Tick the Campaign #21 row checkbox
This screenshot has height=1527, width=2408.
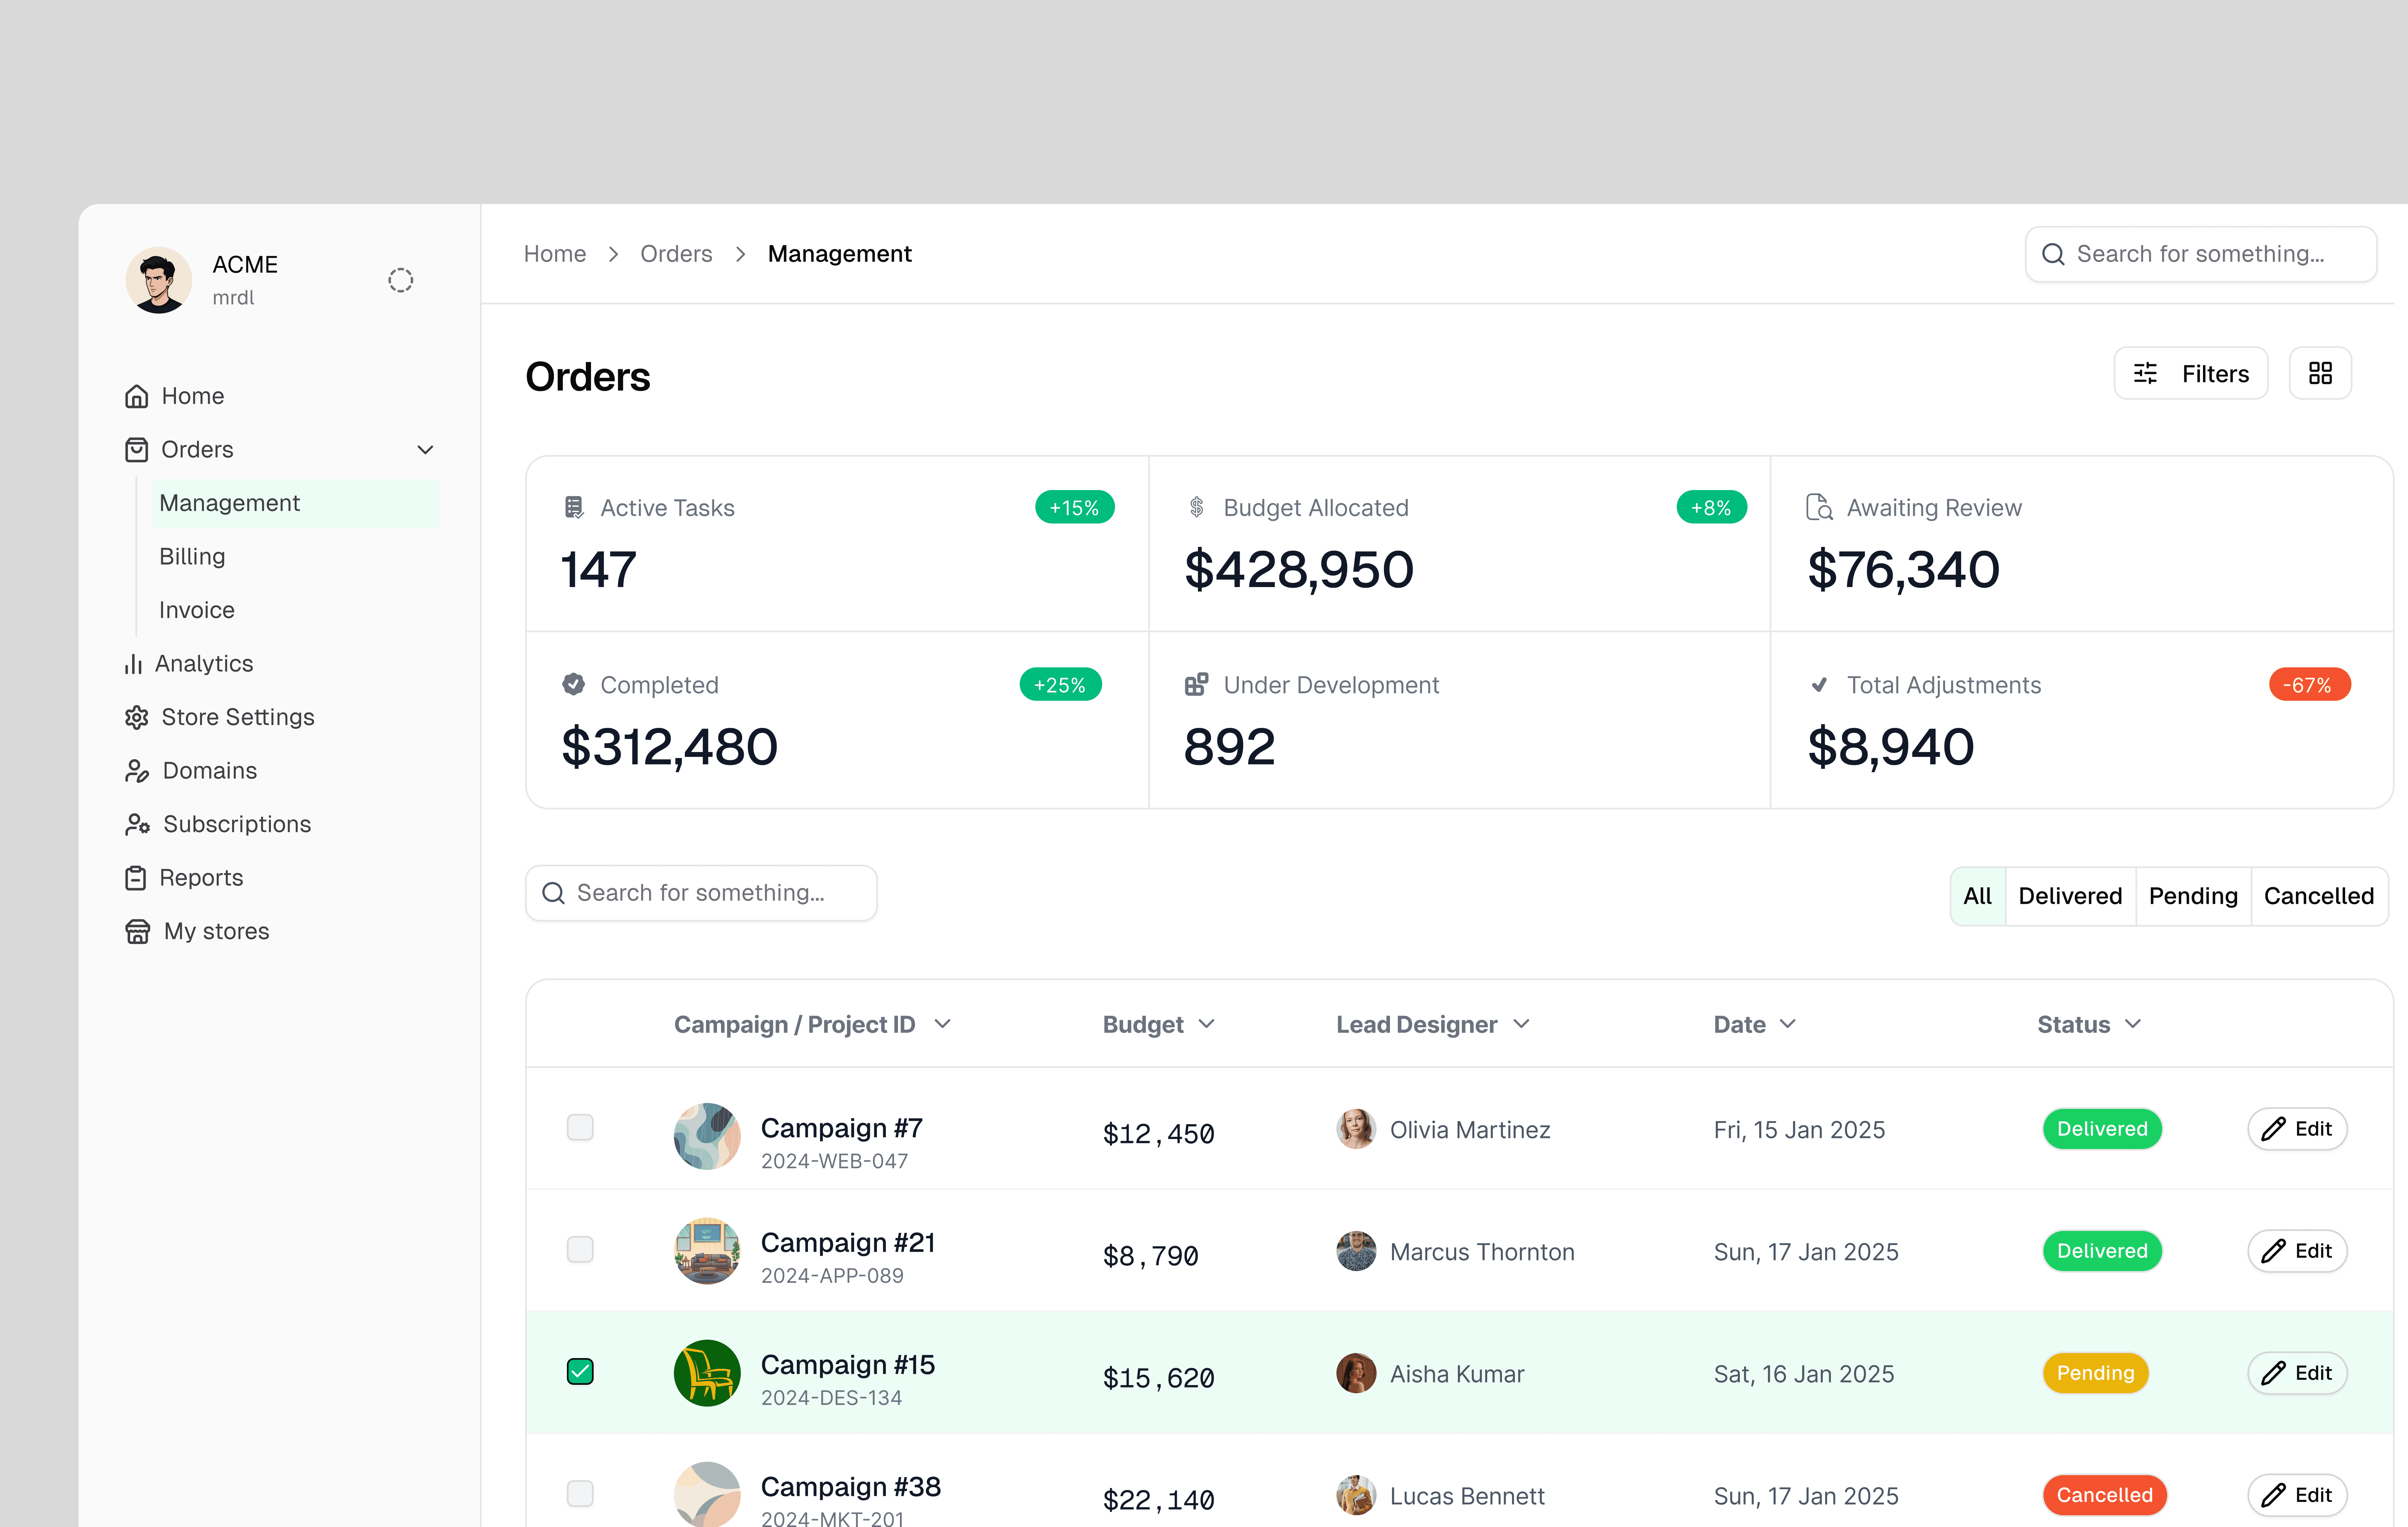(580, 1249)
